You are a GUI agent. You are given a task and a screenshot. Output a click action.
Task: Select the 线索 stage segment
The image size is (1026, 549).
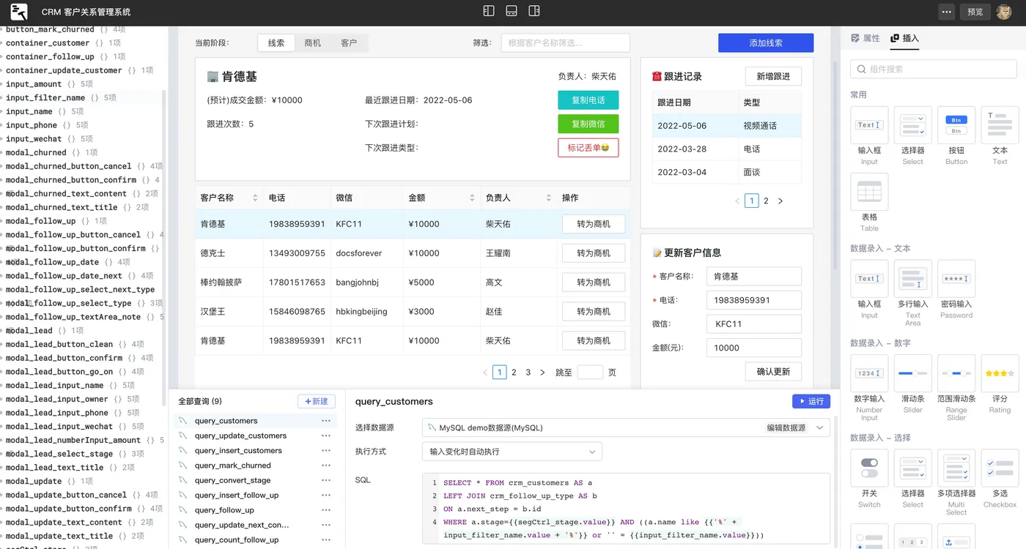[276, 43]
